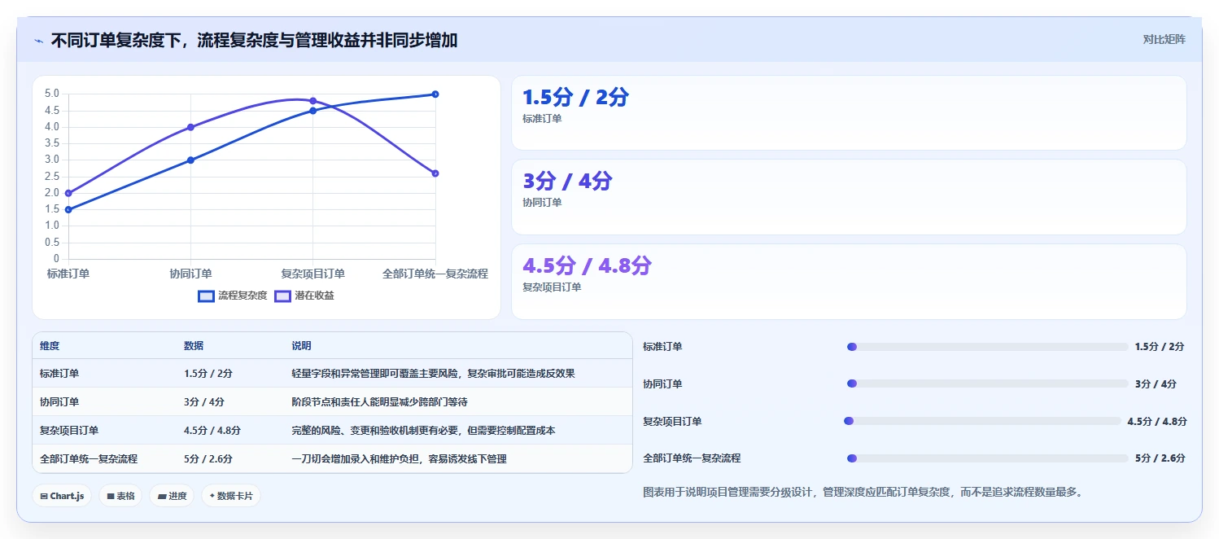1219x539 pixels.
Task: Click the 潜在收益 point at 协同订单
Action: pos(190,127)
